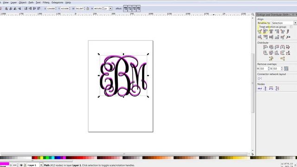
Task: Click the X position stepper
Action: [x=56, y=8]
